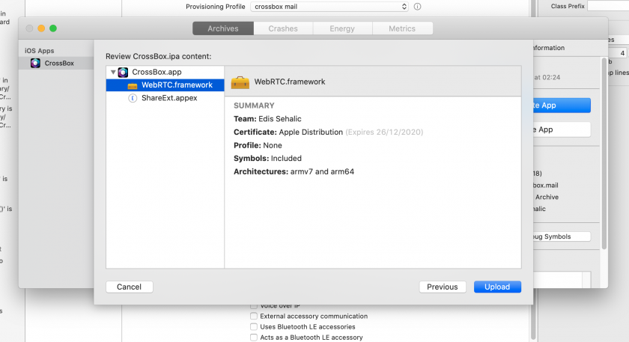Click the Team: Edis Sehalic text
This screenshot has height=342, width=629.
click(267, 119)
